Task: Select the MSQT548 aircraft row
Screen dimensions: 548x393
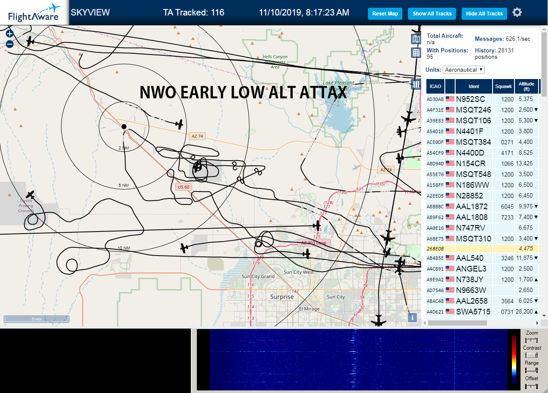Action: pyautogui.click(x=483, y=174)
